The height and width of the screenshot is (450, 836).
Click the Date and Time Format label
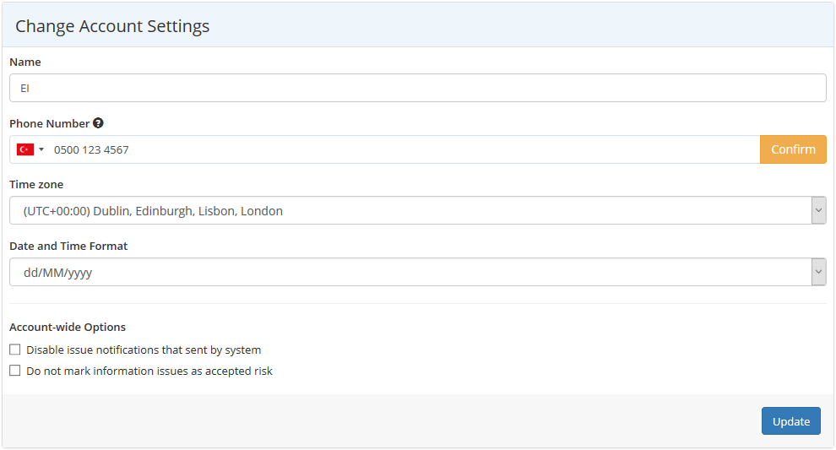(68, 246)
